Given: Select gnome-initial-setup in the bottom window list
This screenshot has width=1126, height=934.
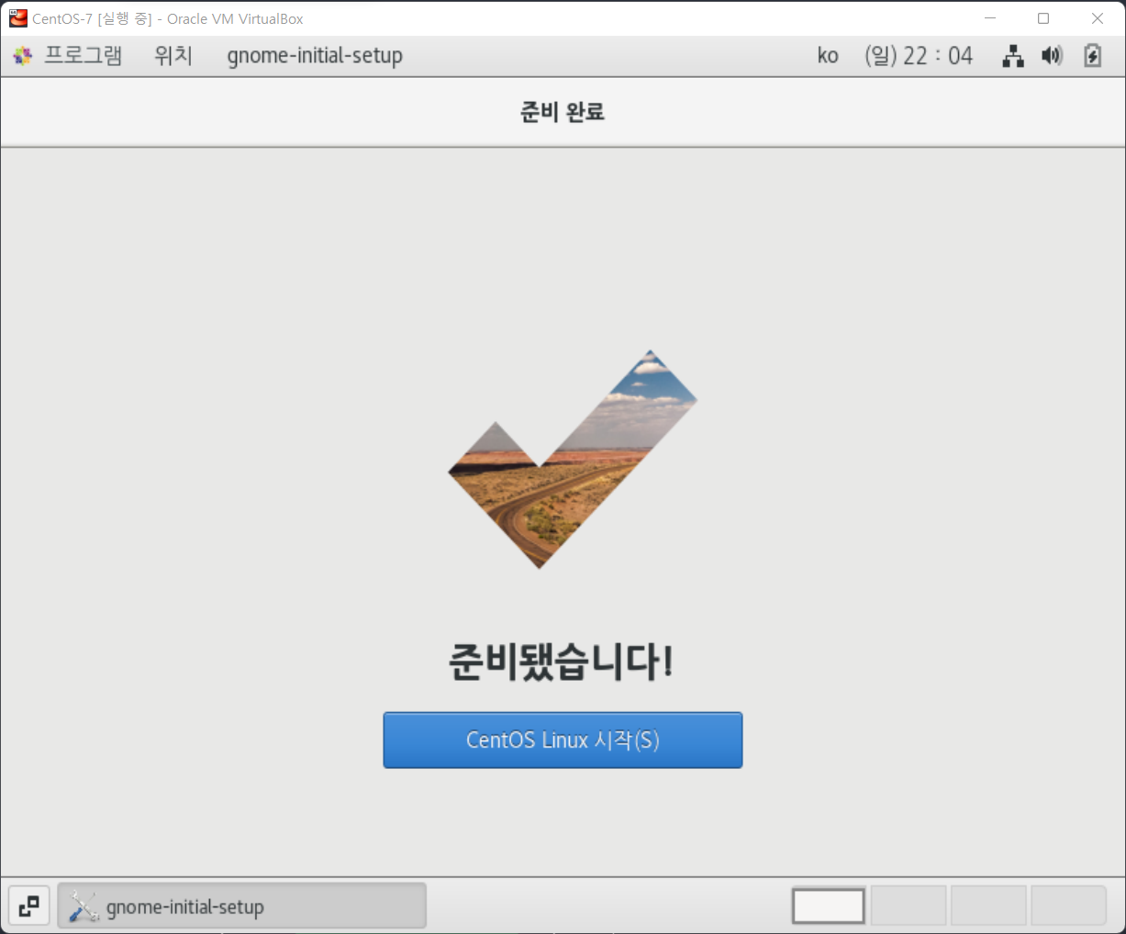Looking at the screenshot, I should tap(242, 906).
